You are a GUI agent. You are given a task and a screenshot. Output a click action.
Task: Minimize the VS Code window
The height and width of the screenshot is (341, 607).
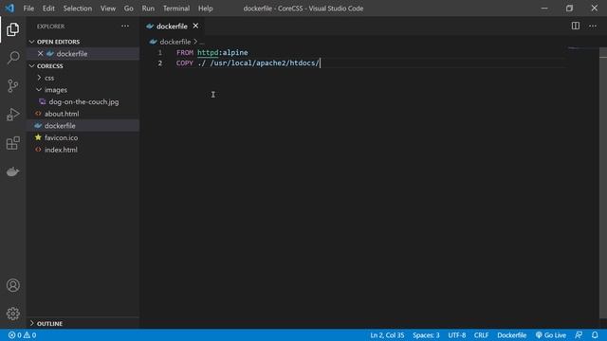pos(544,9)
